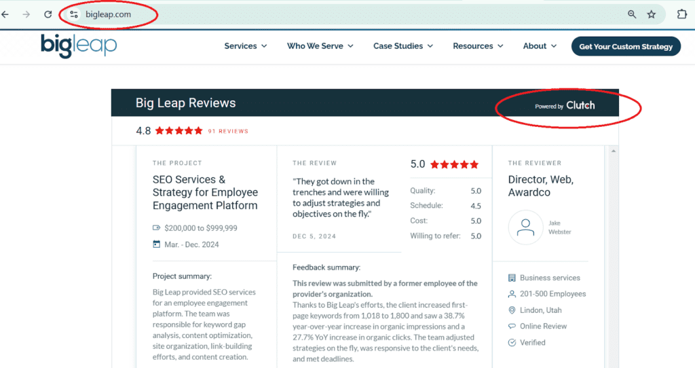Click the review quote about the trenches
Image resolution: width=695 pixels, height=368 pixels.
341,198
